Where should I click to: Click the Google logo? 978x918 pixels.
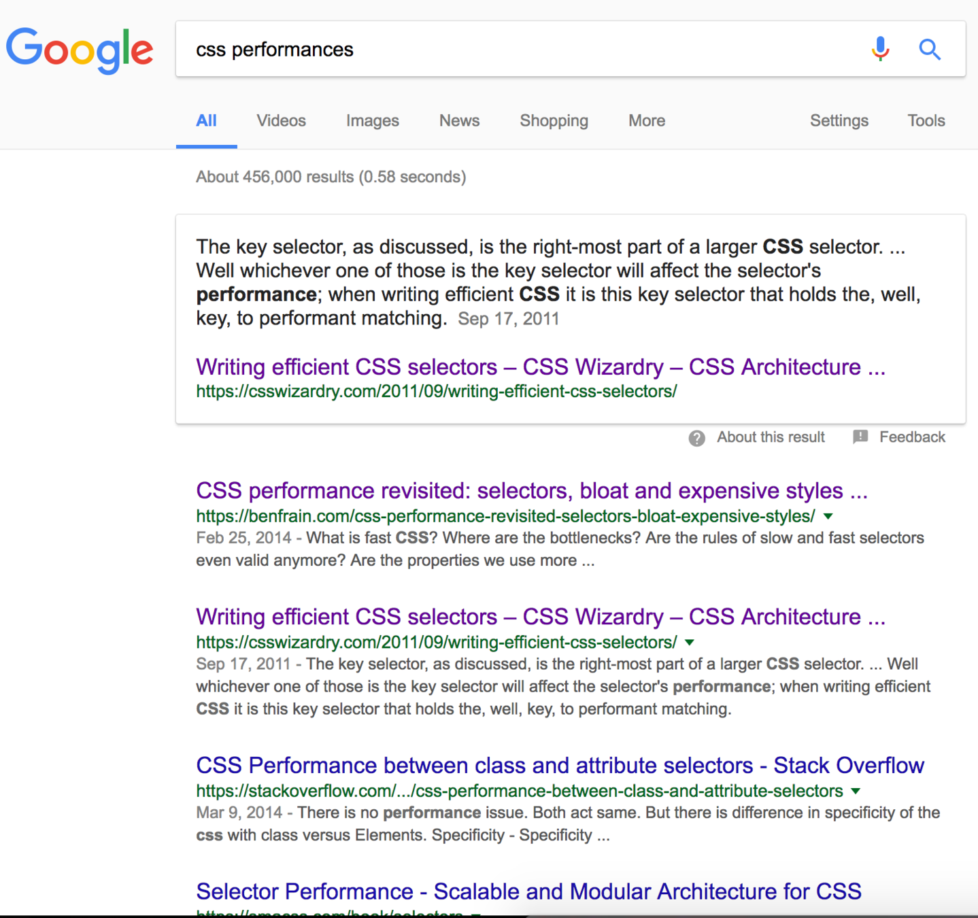(x=80, y=50)
